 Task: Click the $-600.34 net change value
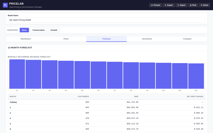click(x=198, y=113)
